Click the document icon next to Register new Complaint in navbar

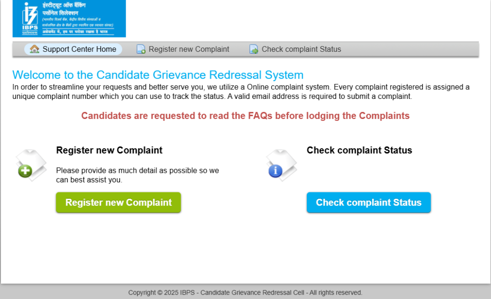coord(141,49)
